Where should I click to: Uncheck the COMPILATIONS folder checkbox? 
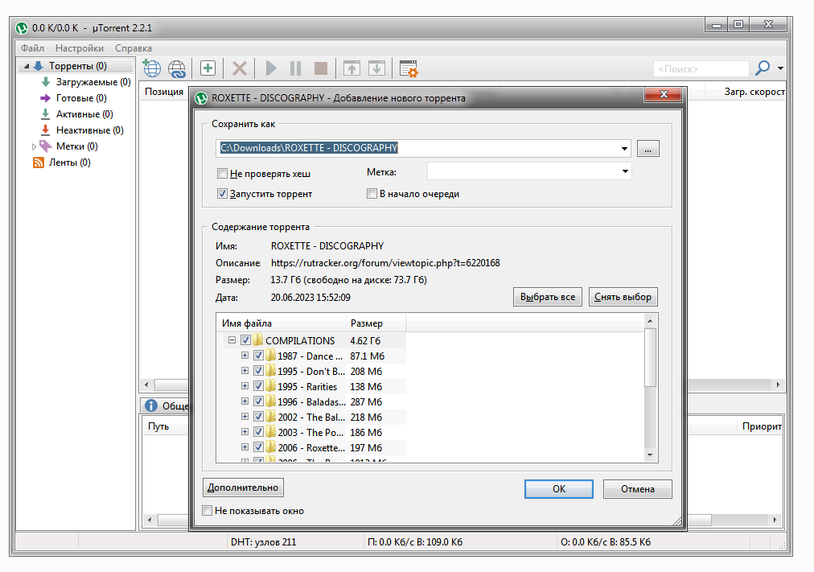point(245,340)
